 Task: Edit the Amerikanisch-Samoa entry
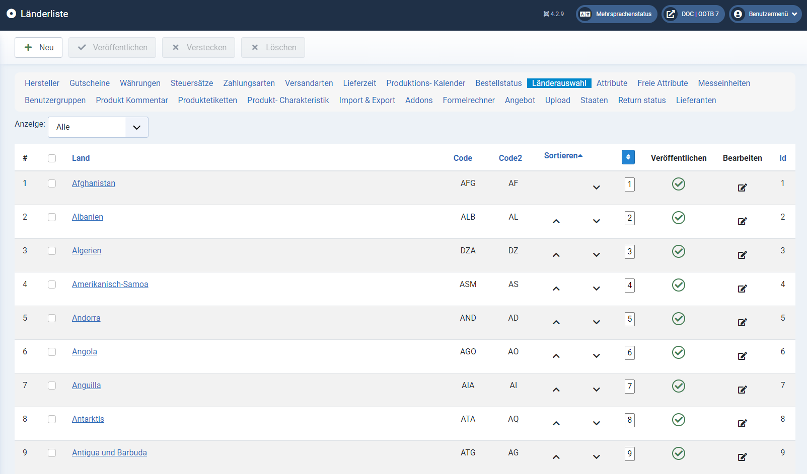(x=742, y=289)
